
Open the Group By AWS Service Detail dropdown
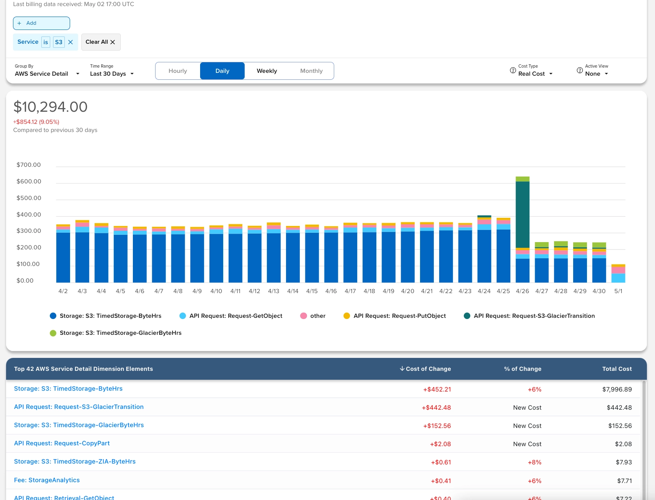pos(47,74)
